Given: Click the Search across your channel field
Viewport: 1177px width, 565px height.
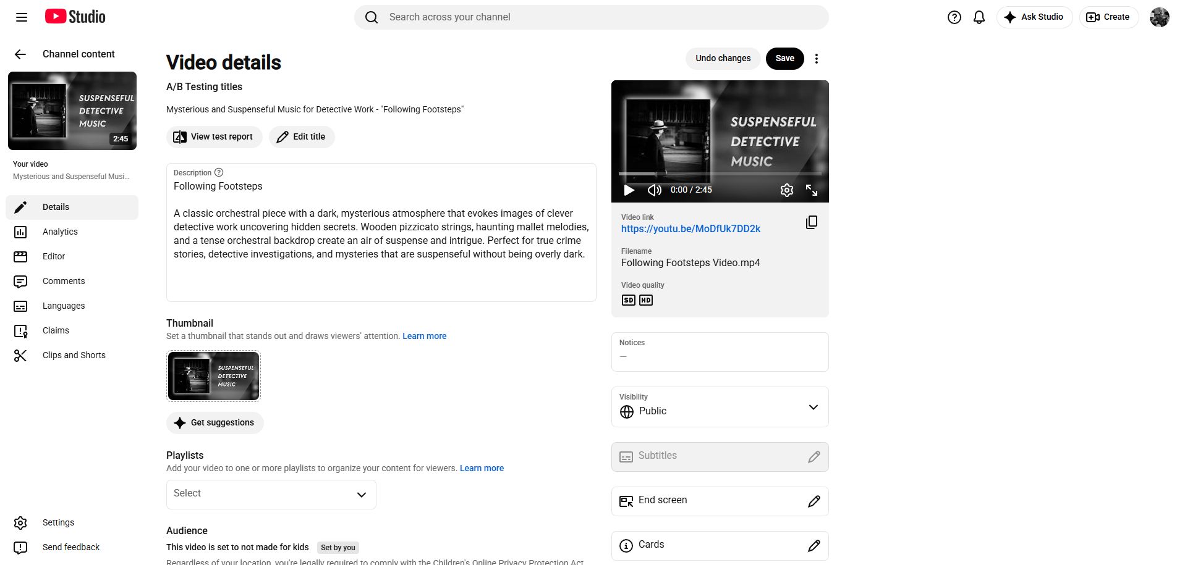Looking at the screenshot, I should (591, 17).
